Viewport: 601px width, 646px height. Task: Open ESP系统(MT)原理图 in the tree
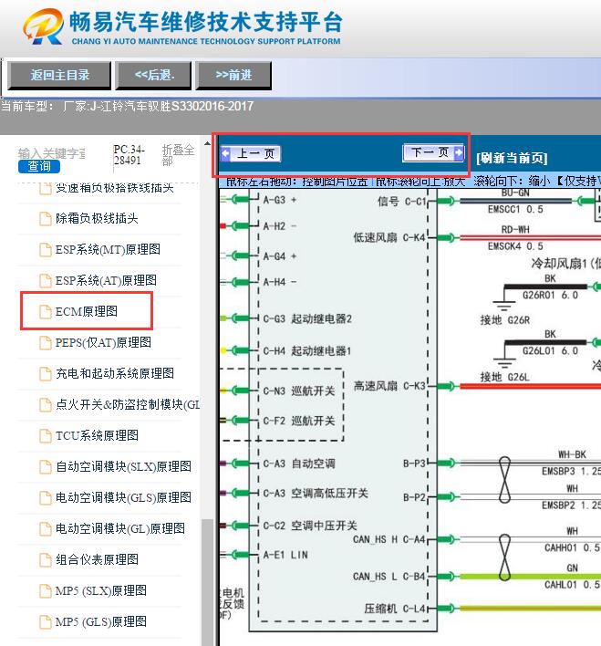108,249
